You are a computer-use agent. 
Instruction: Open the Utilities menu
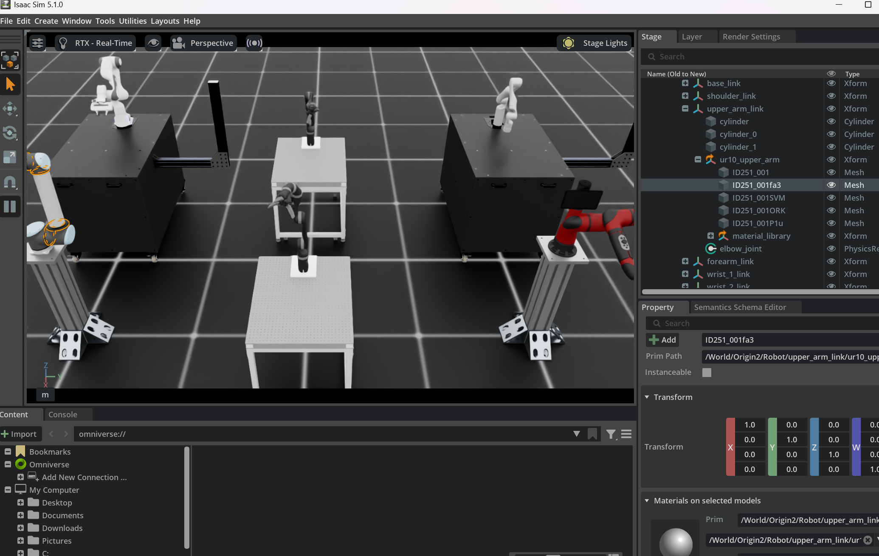(x=132, y=21)
